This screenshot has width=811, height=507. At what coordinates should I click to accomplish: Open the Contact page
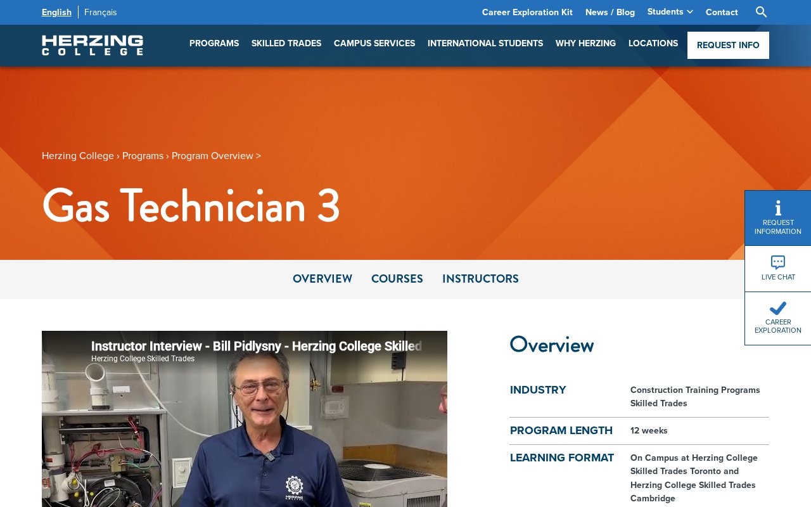tap(722, 12)
